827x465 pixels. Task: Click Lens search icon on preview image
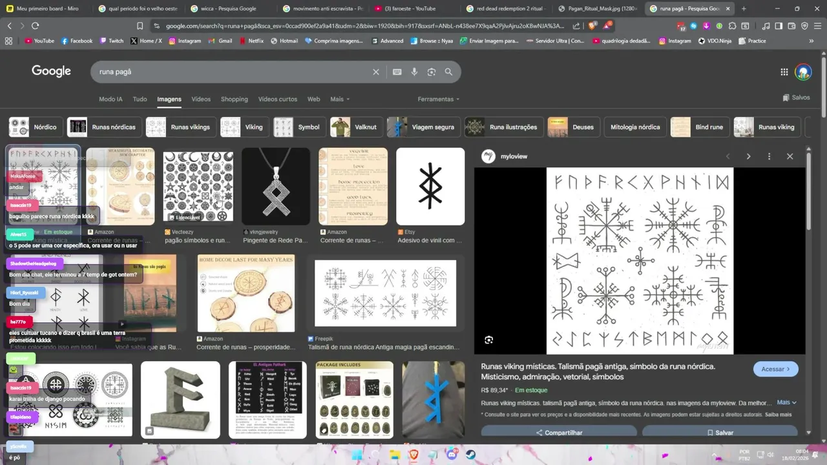tap(488, 340)
